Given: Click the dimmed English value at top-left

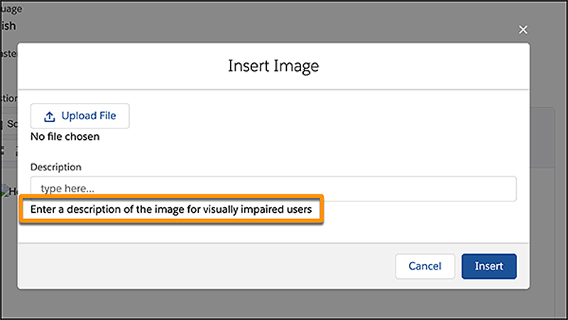Looking at the screenshot, I should click(8, 26).
